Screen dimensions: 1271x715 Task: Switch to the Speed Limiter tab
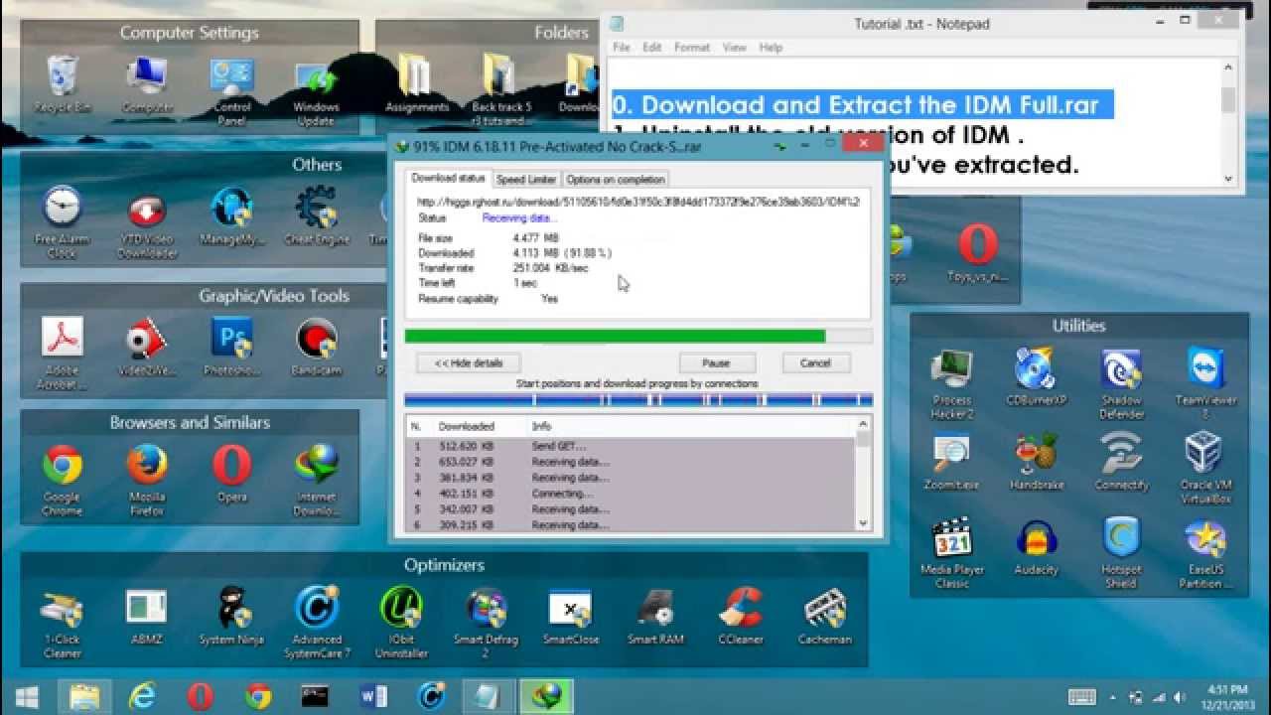pyautogui.click(x=526, y=180)
